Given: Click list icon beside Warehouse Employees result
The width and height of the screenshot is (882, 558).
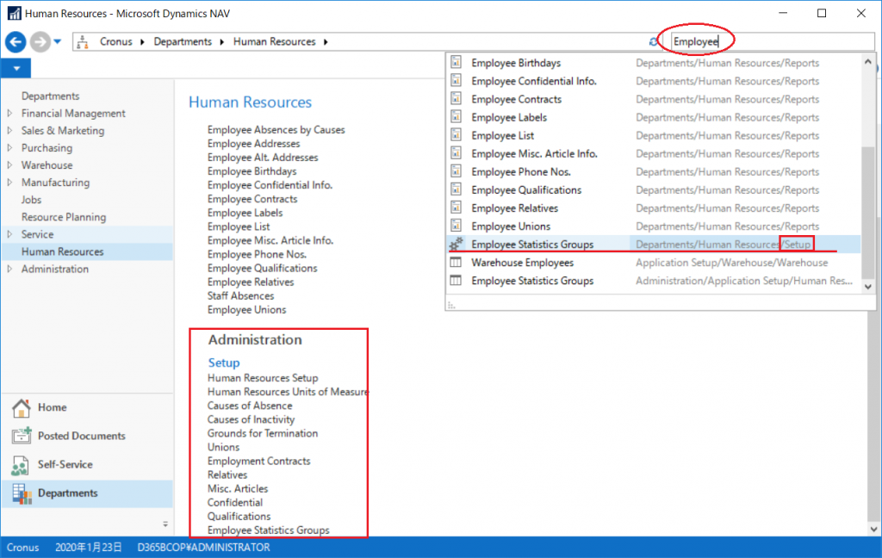Looking at the screenshot, I should (457, 262).
